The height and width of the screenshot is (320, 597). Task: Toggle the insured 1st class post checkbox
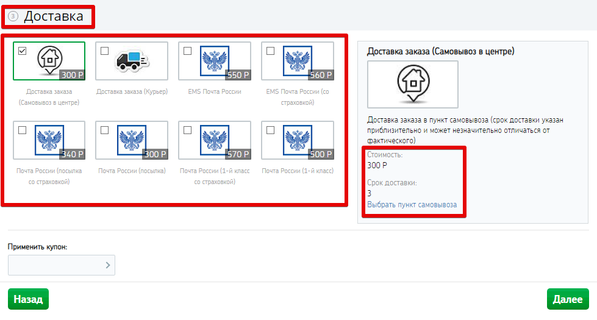(187, 130)
